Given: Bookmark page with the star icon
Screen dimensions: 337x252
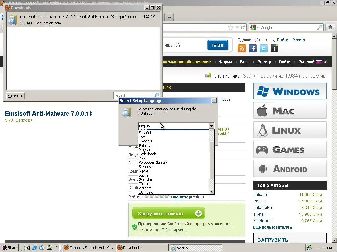Looking at the screenshot, I should pos(231,27).
